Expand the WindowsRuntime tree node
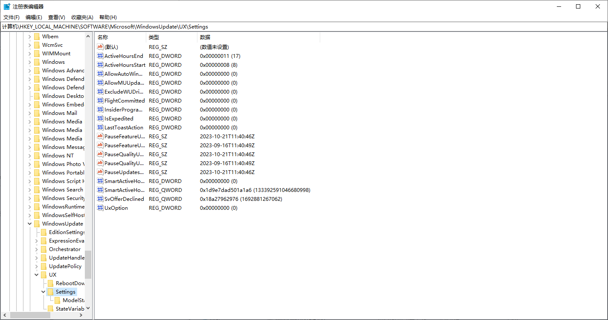The width and height of the screenshot is (608, 320). click(x=30, y=206)
